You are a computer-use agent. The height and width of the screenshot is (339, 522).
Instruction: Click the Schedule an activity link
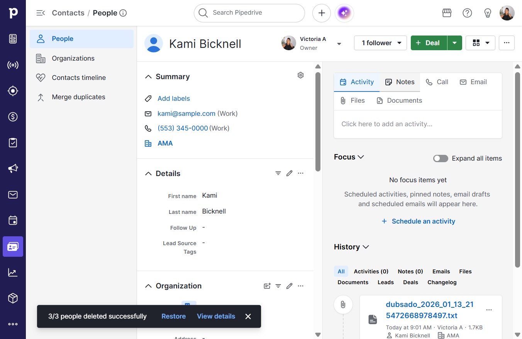coord(418,221)
